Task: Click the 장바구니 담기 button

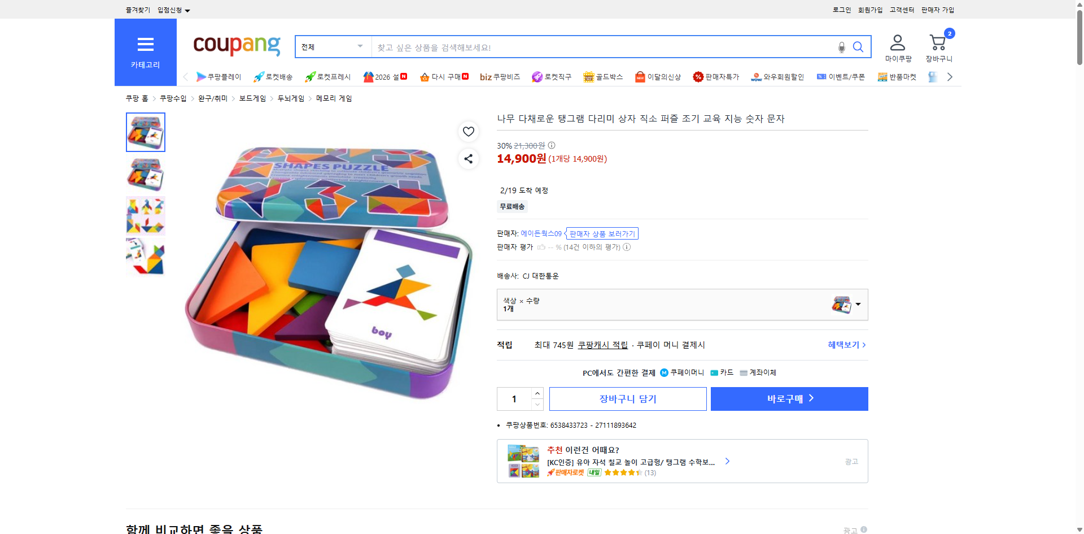Action: [x=628, y=398]
